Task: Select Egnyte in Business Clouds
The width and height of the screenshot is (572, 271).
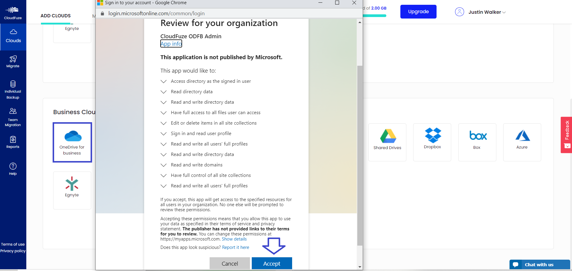Action: tap(72, 190)
